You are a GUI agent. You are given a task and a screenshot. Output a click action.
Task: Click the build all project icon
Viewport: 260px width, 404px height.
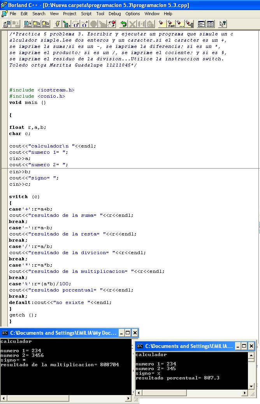(46, 24)
